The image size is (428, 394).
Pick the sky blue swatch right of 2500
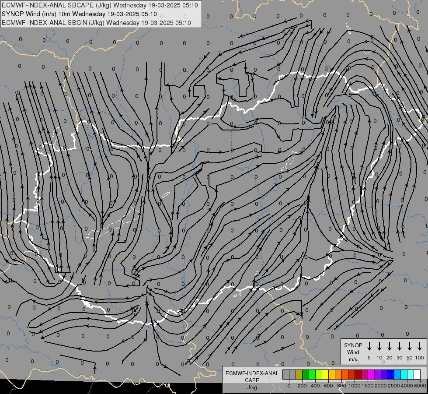click(x=397, y=374)
